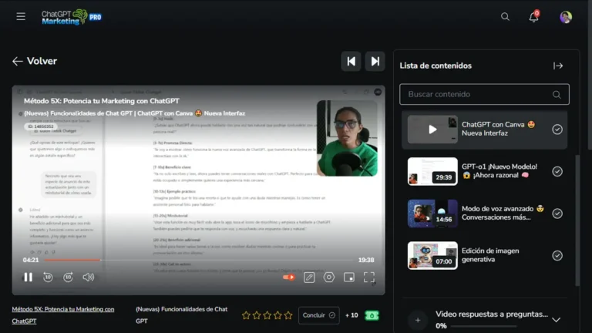592x333 pixels.
Task: Open video player settings hexagon
Action: [x=329, y=277]
